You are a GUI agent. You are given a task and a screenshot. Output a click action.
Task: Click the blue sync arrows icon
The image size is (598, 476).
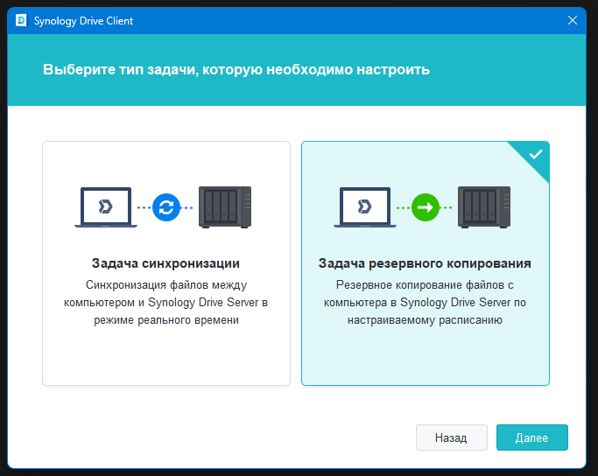coord(166,207)
